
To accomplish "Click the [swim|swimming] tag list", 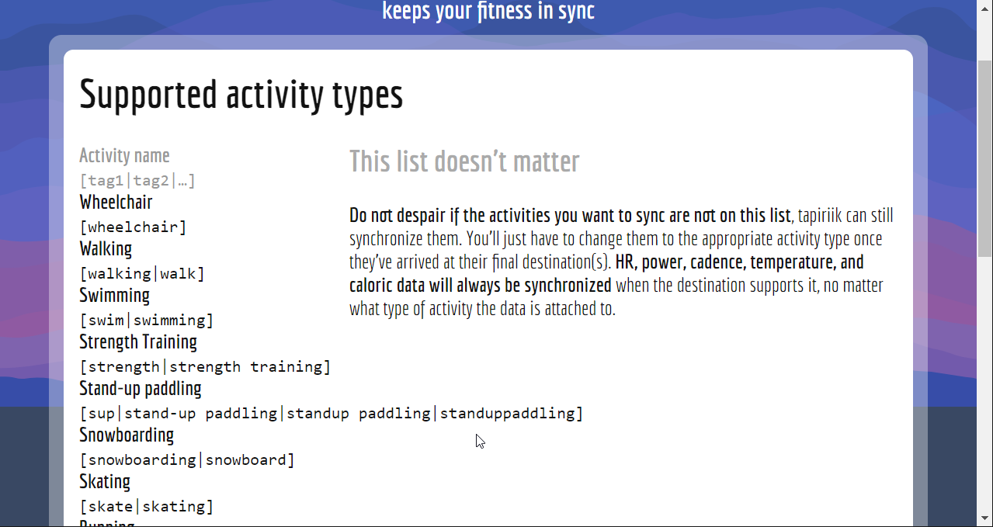I will click(147, 320).
